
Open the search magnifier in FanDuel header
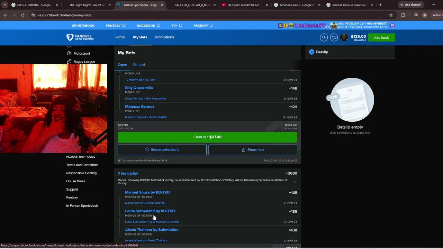tap(324, 37)
